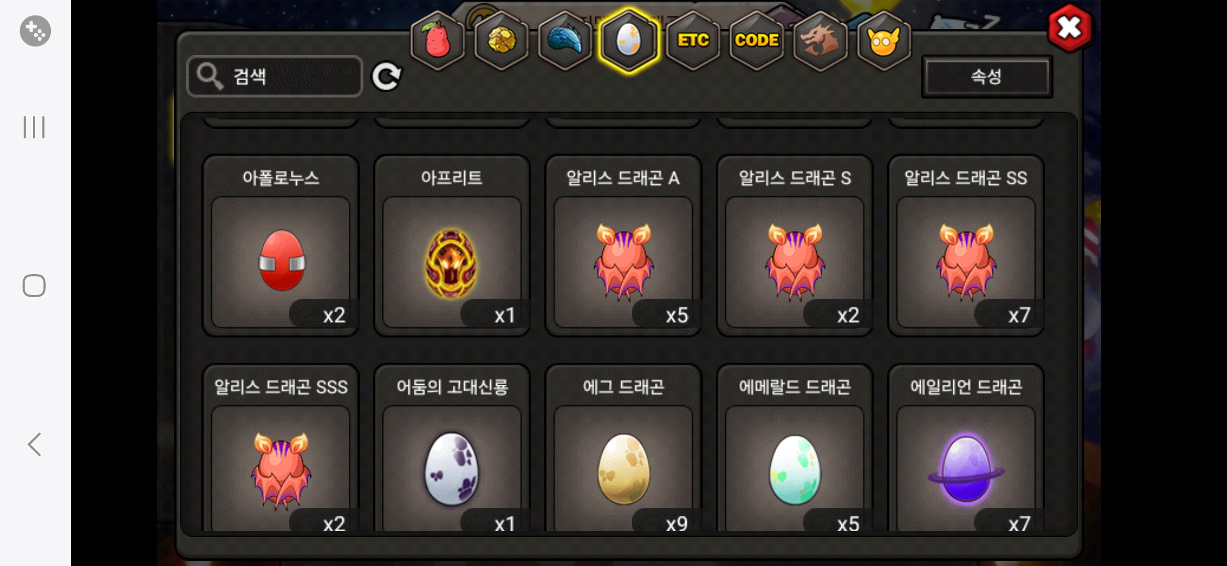Refresh the list with circular arrow
Screen dimensions: 1227x566
coord(386,77)
